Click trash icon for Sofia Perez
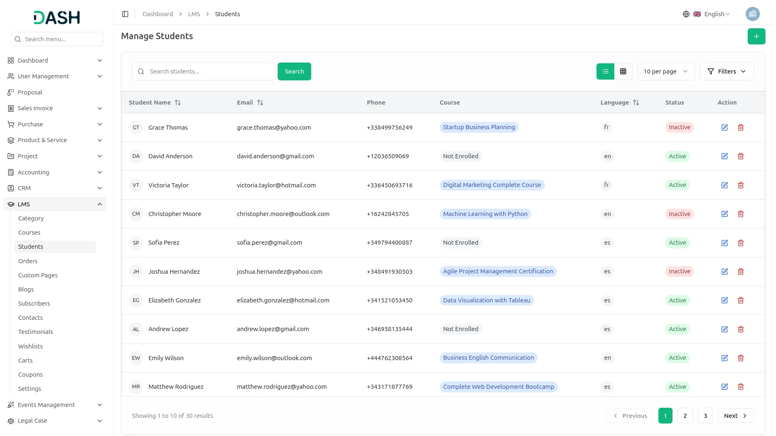The image size is (776, 436). click(740, 243)
